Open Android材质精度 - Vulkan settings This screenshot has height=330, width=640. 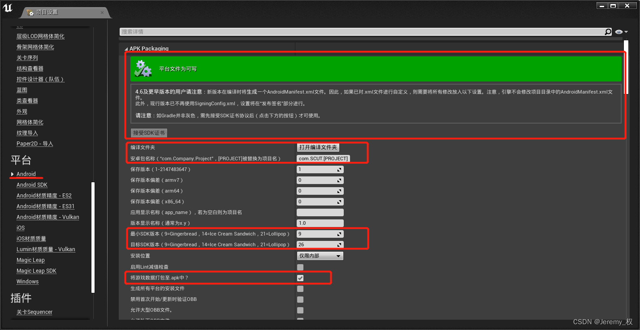point(48,217)
